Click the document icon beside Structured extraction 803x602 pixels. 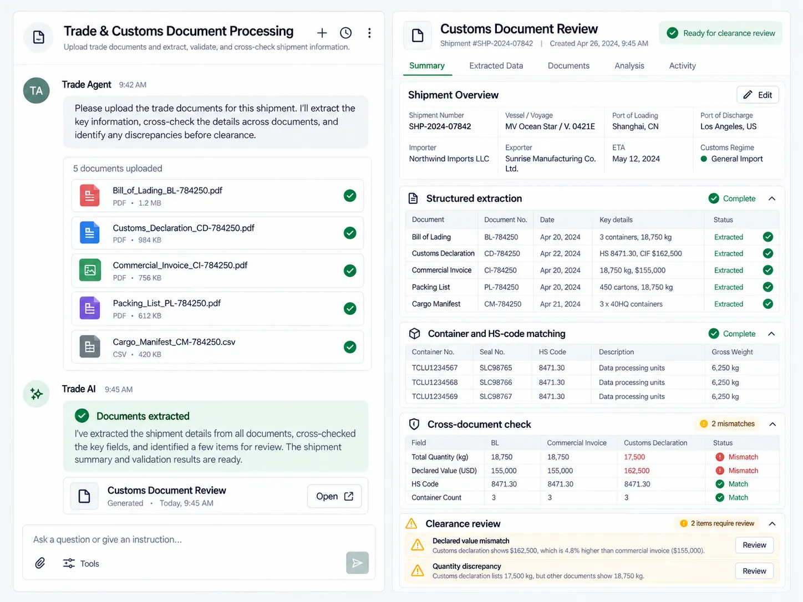(x=413, y=198)
